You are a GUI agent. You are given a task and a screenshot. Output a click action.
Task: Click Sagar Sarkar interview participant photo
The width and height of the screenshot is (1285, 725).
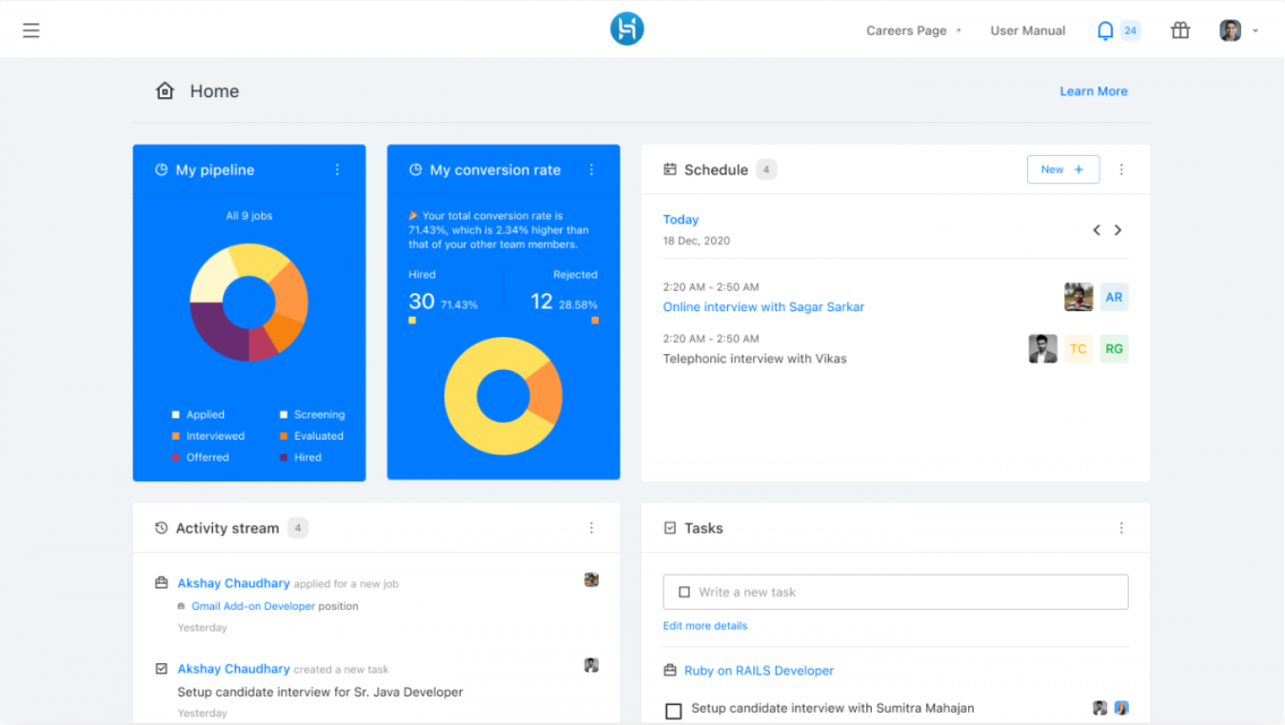[1078, 297]
